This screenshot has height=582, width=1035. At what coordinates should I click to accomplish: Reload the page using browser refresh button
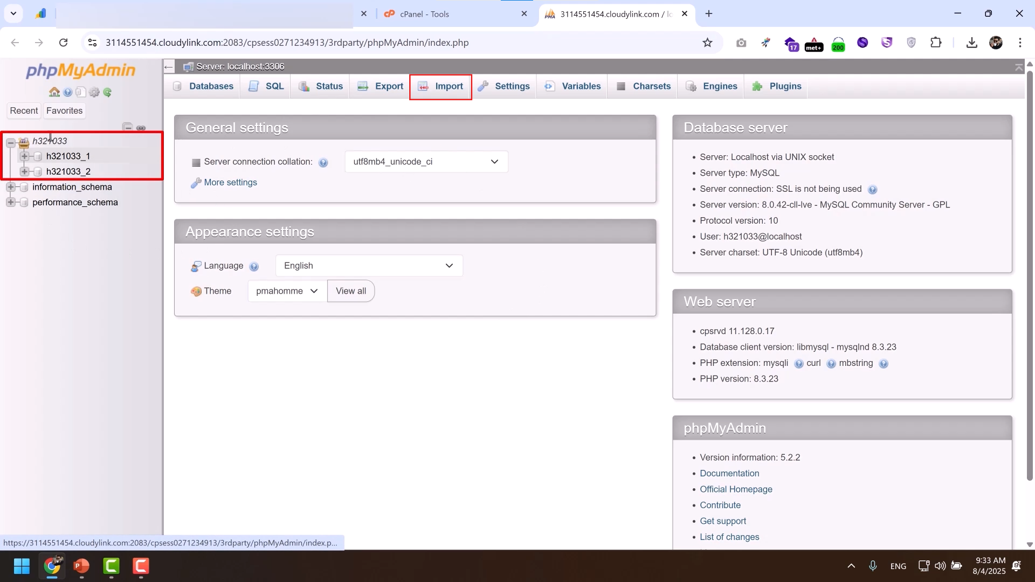click(x=63, y=43)
